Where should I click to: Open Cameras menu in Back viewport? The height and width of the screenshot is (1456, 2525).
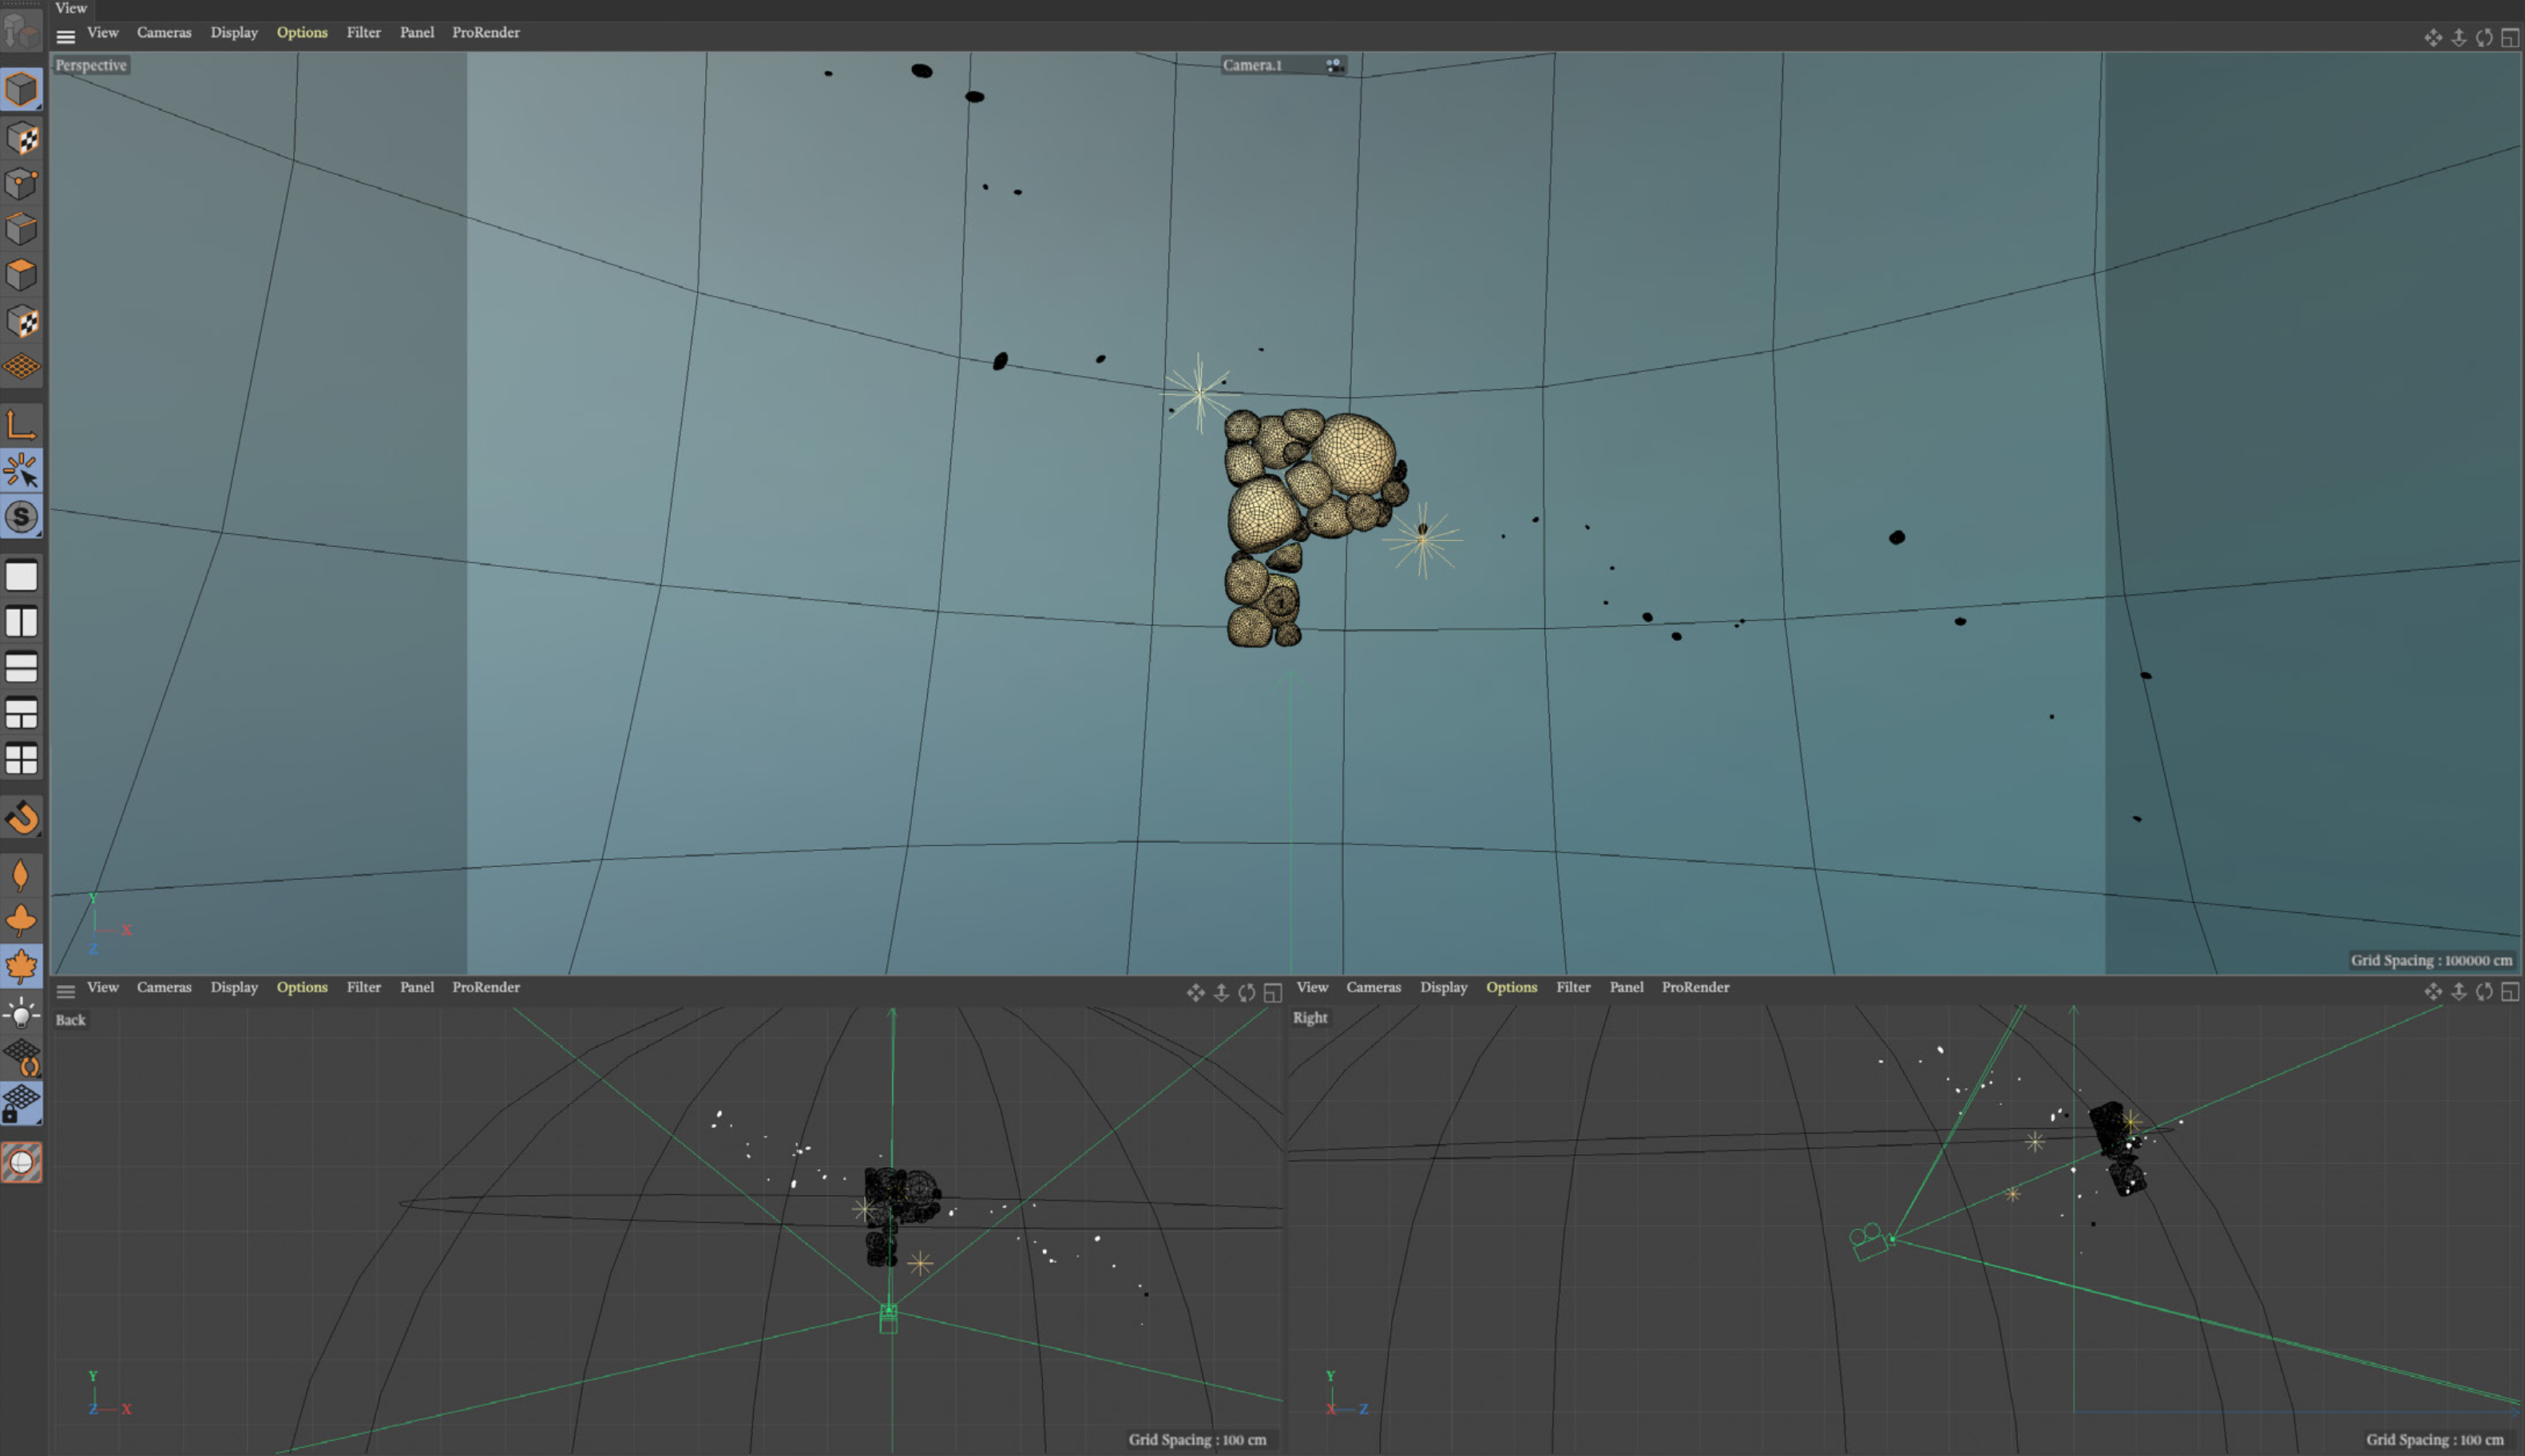(x=164, y=987)
